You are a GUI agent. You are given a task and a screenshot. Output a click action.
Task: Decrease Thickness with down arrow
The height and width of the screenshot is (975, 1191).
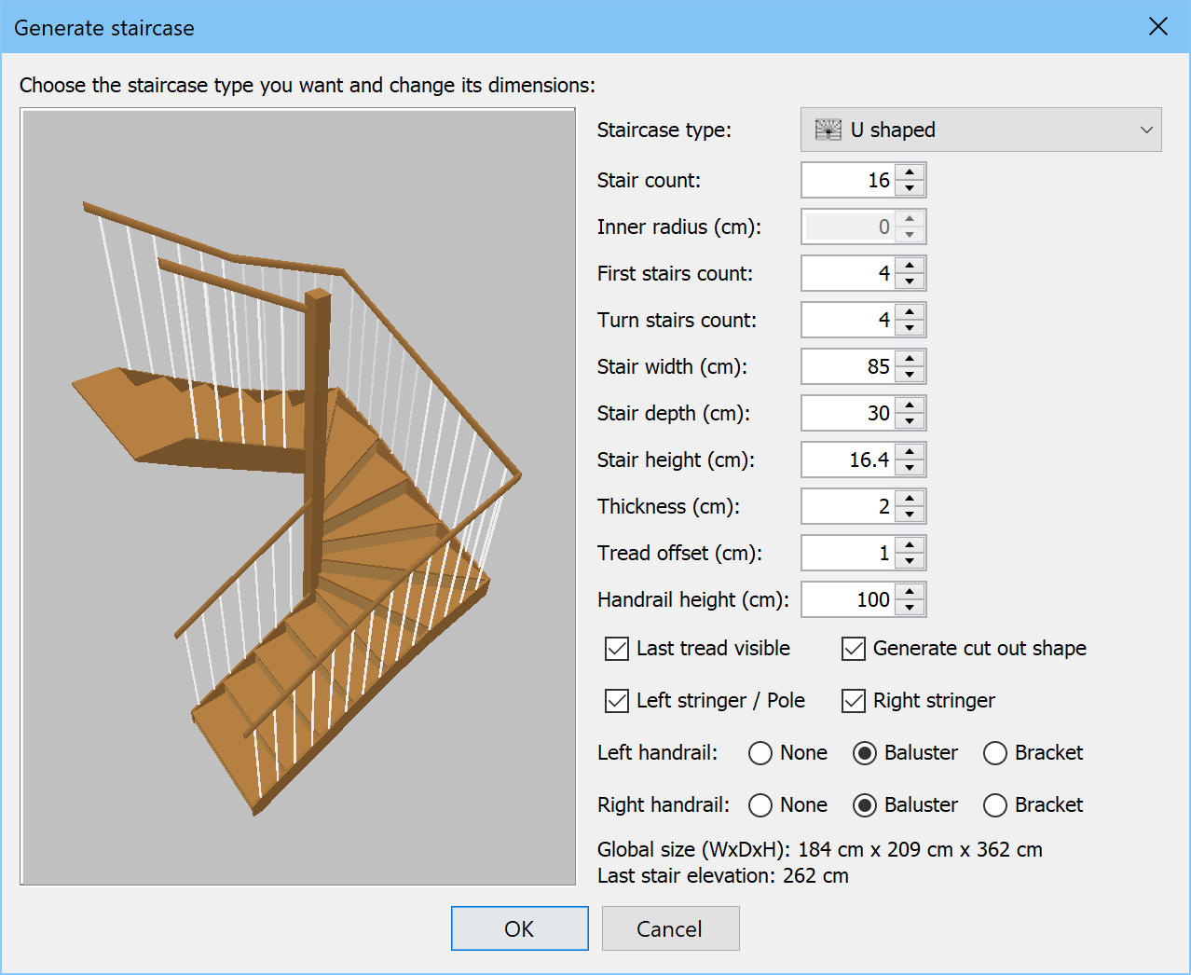910,515
